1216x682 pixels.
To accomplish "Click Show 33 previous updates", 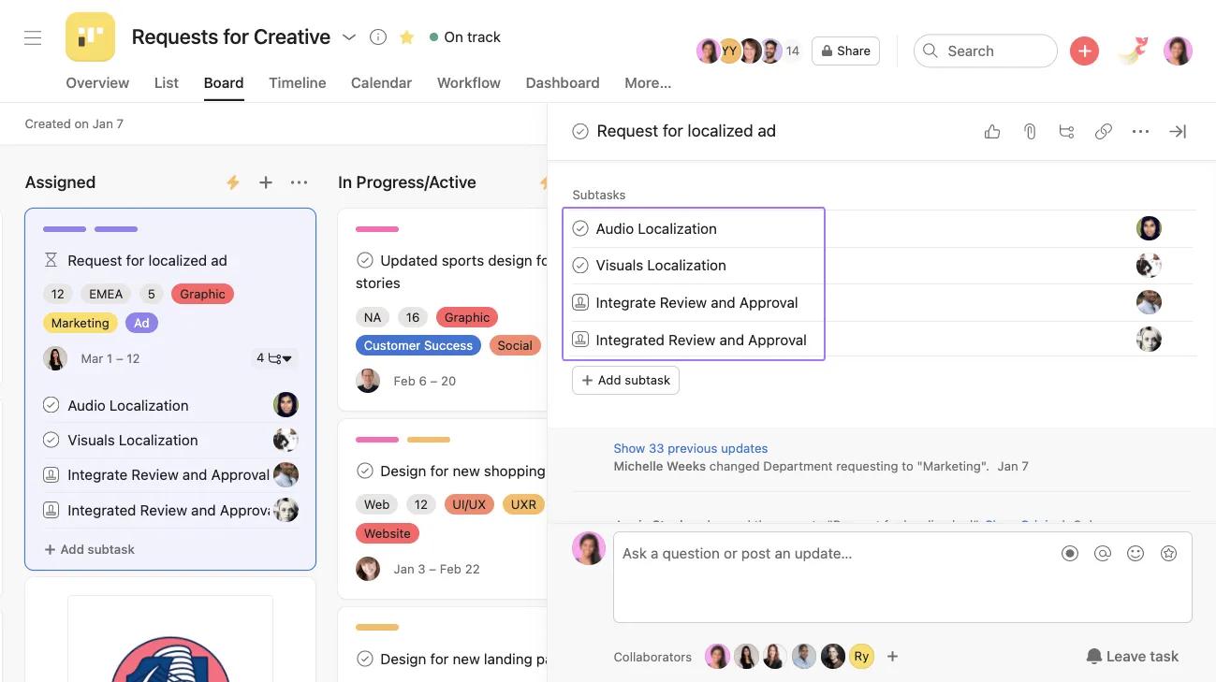I will 690,448.
